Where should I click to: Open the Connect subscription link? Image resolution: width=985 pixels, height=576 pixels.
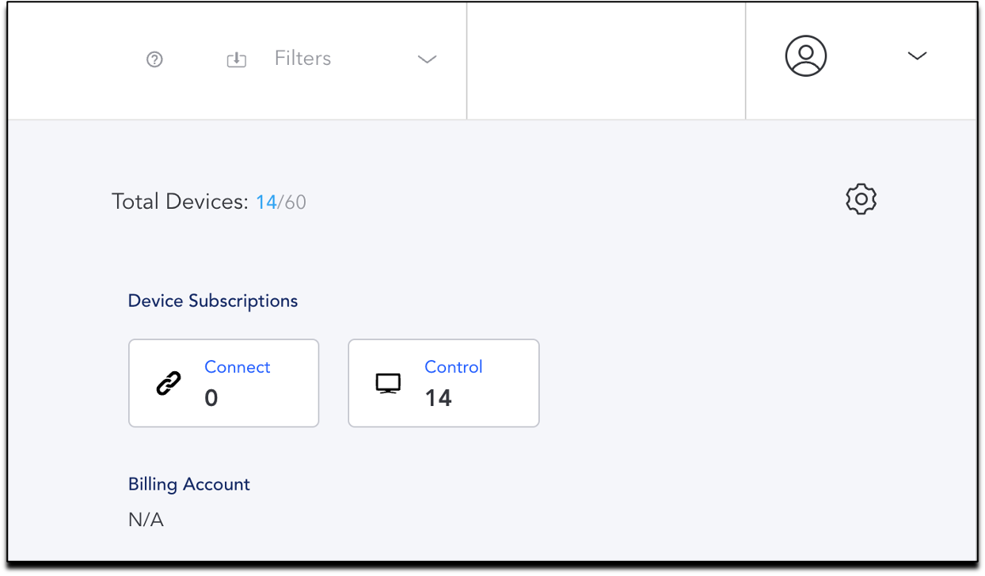coord(237,367)
